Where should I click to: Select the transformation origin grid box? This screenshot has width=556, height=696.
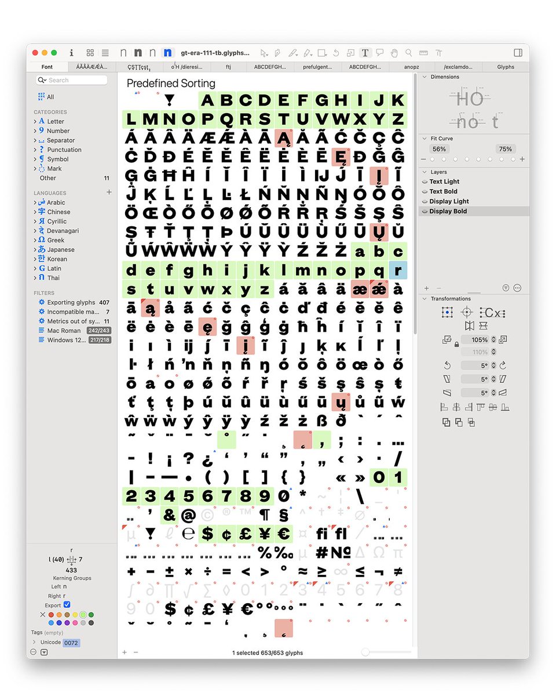point(447,313)
